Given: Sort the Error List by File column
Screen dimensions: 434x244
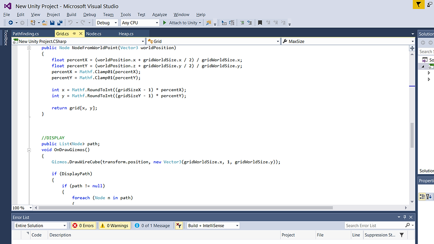Looking at the screenshot, I should tap(333, 235).
